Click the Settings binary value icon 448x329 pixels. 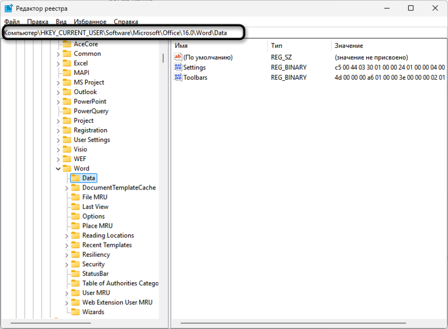point(178,67)
